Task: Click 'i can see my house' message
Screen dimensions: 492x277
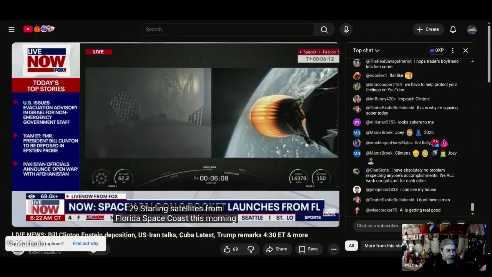Action: [418, 190]
